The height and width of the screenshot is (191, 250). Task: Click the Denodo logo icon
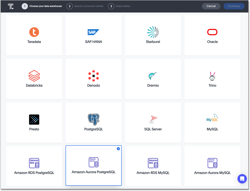[x=93, y=75]
